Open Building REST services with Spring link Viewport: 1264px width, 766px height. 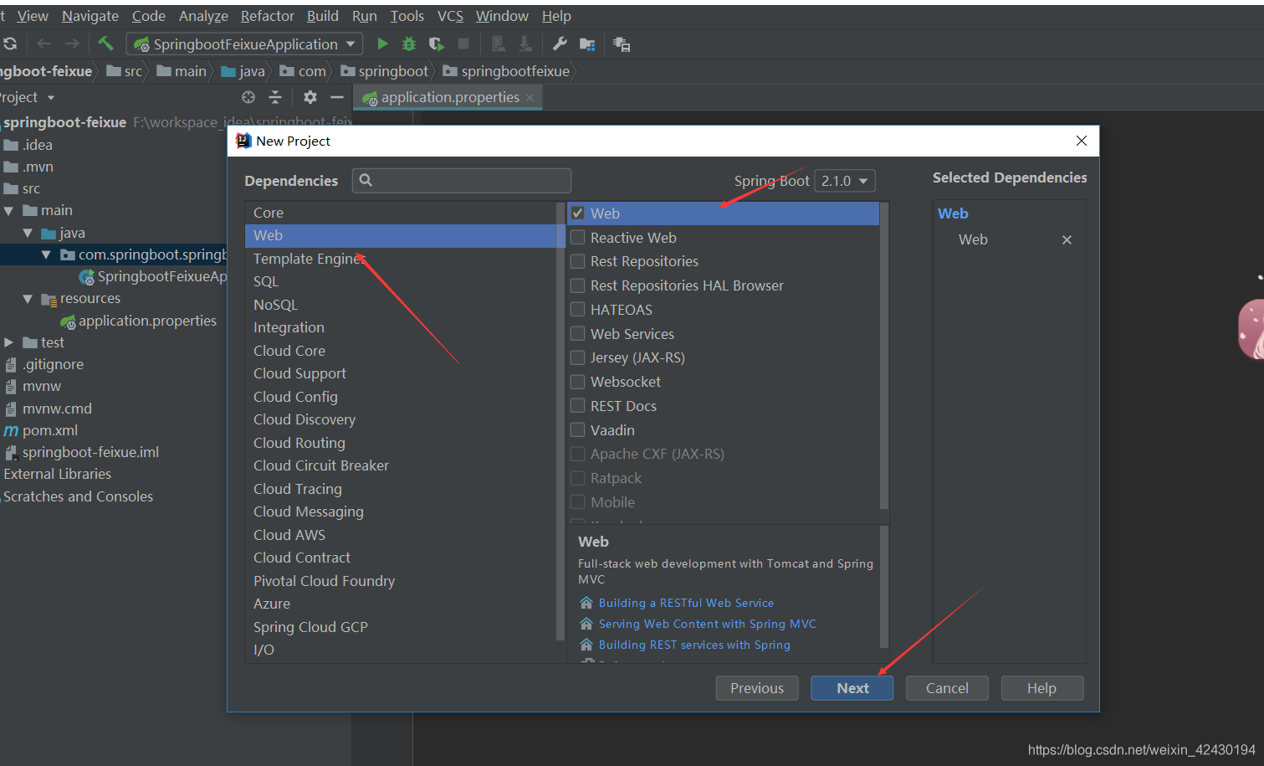click(x=694, y=645)
